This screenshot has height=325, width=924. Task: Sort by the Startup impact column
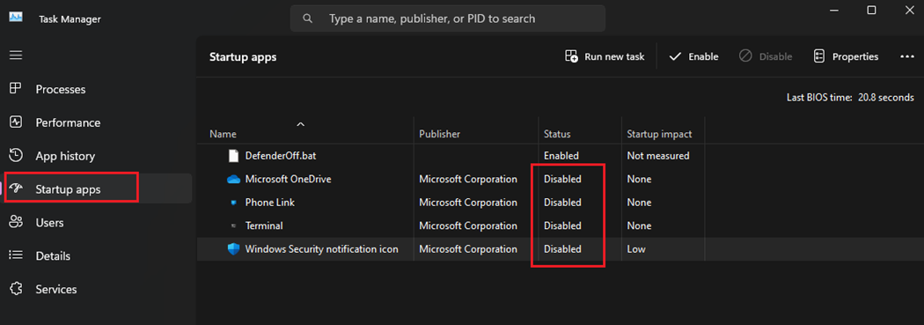coord(659,134)
